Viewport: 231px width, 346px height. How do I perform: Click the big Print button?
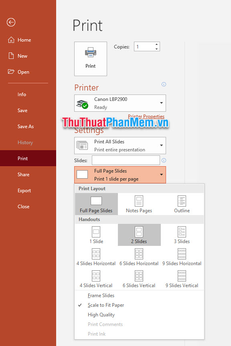tap(91, 59)
